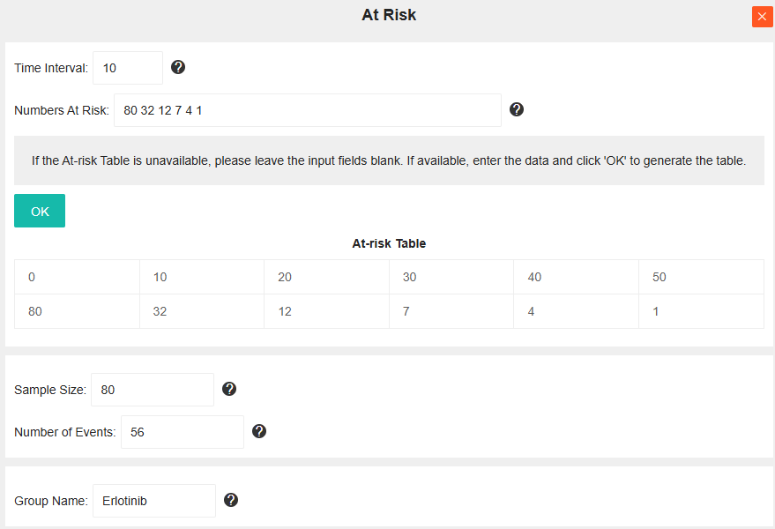Click the At-risk Table heading

pyautogui.click(x=389, y=243)
